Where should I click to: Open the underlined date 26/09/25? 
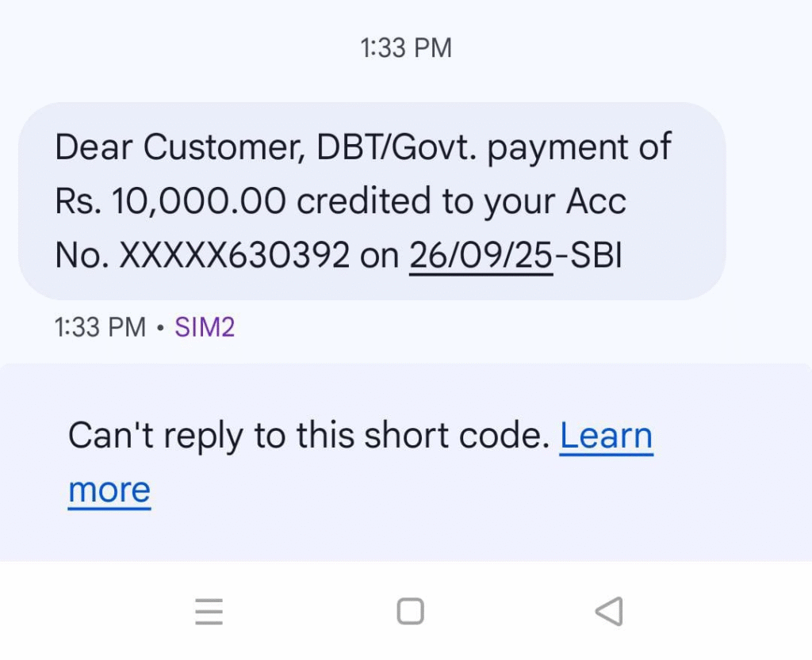481,254
